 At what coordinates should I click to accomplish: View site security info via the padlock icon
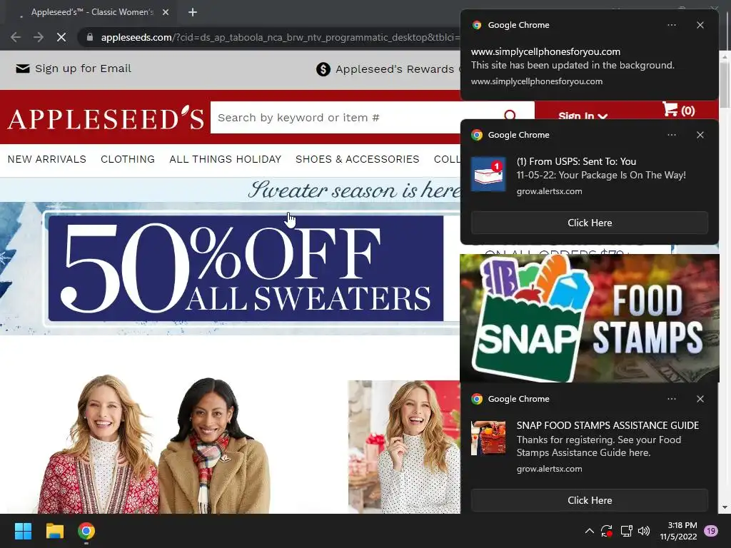(90, 37)
